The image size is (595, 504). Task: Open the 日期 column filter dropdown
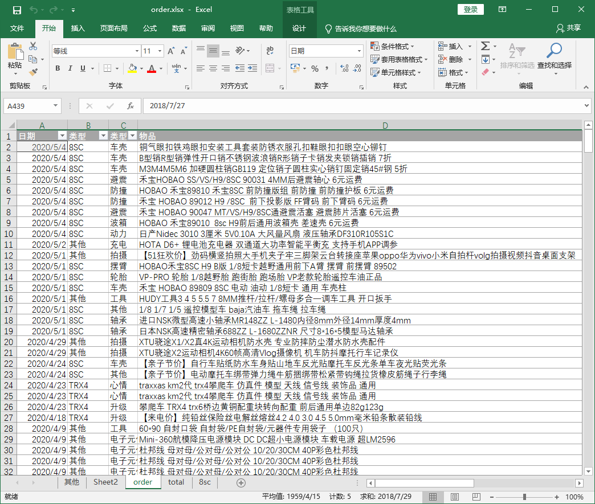pyautogui.click(x=62, y=136)
